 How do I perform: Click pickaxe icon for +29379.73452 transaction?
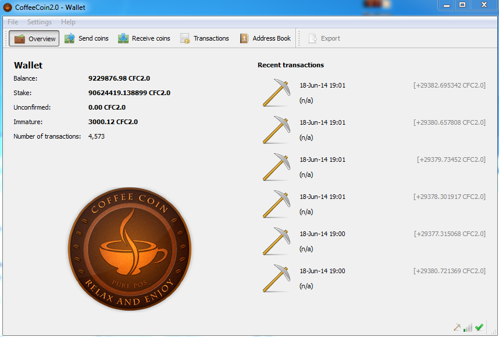(x=277, y=166)
